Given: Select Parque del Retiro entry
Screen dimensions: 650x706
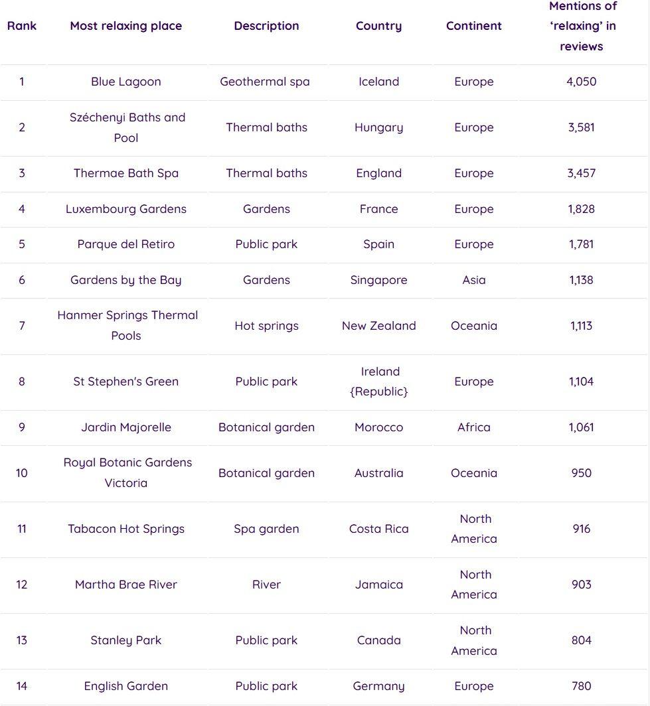Looking at the screenshot, I should click(126, 244).
